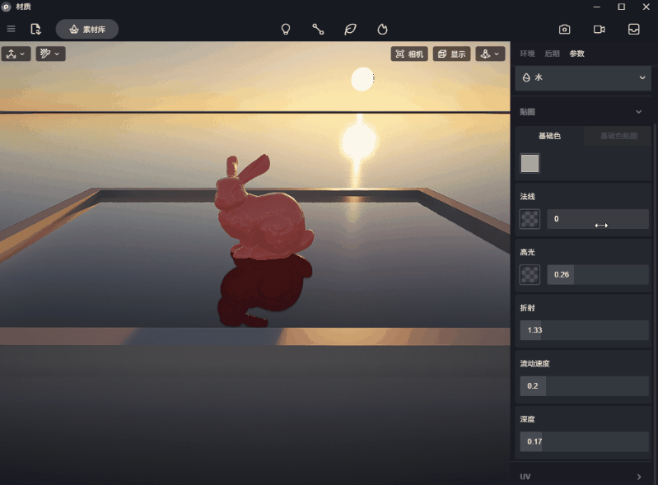Open the 水 material type dropdown
Image resolution: width=658 pixels, height=485 pixels.
tap(583, 77)
